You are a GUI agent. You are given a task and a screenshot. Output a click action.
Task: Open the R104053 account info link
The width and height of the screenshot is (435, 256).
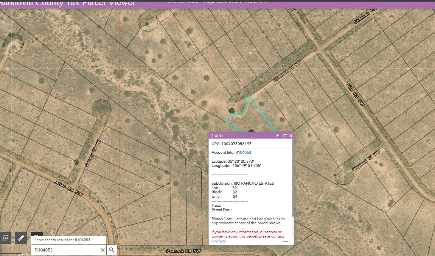tap(243, 153)
